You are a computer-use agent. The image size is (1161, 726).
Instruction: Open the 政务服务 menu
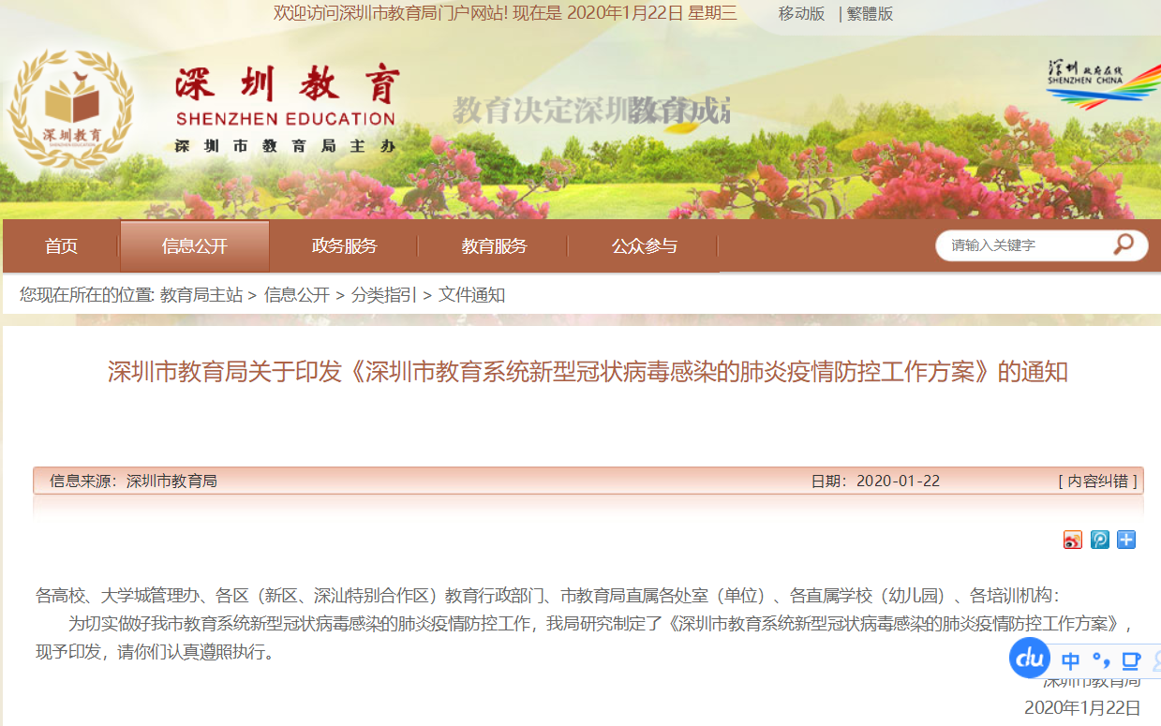tap(344, 246)
